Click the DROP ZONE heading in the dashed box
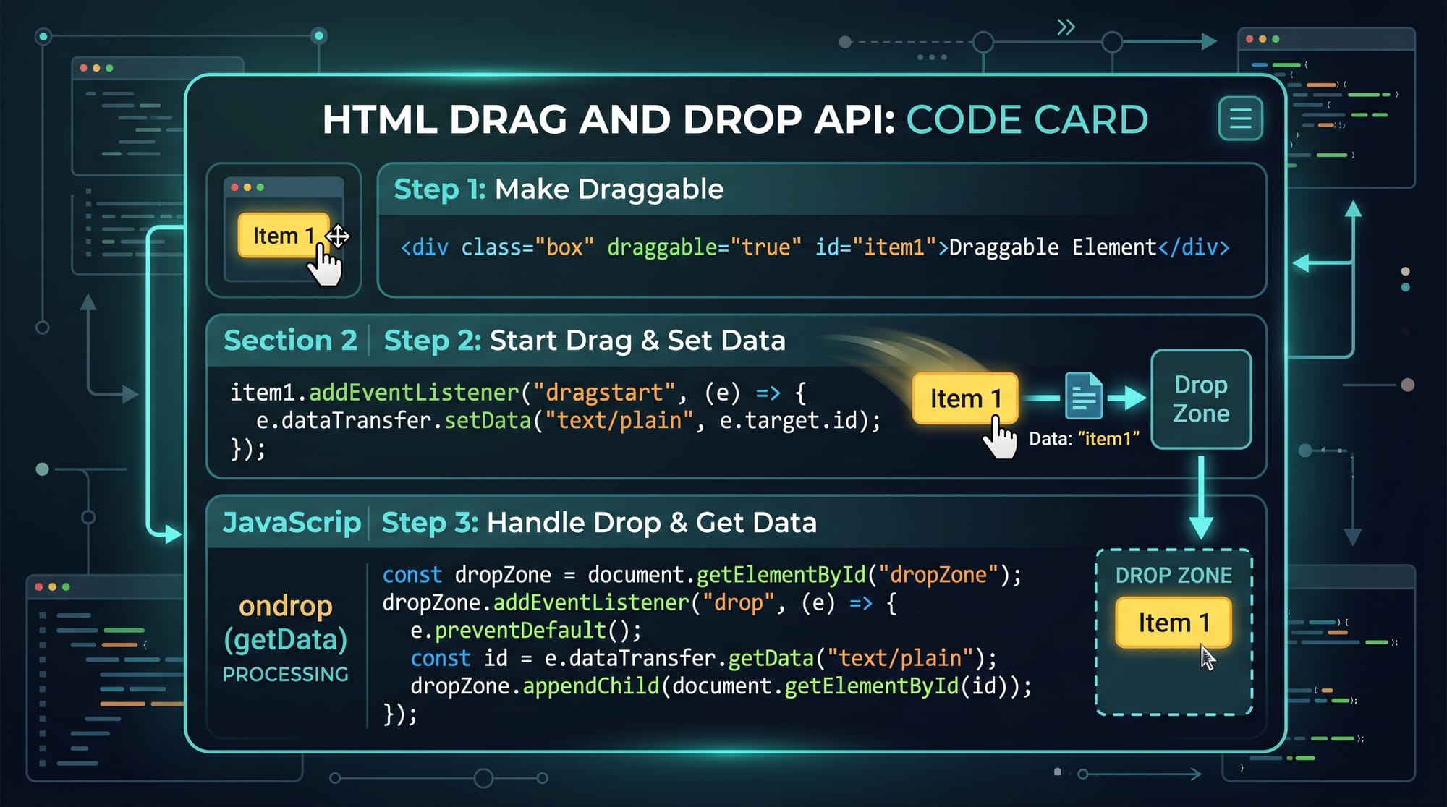Screen dimensions: 1447x807 click(x=1173, y=575)
